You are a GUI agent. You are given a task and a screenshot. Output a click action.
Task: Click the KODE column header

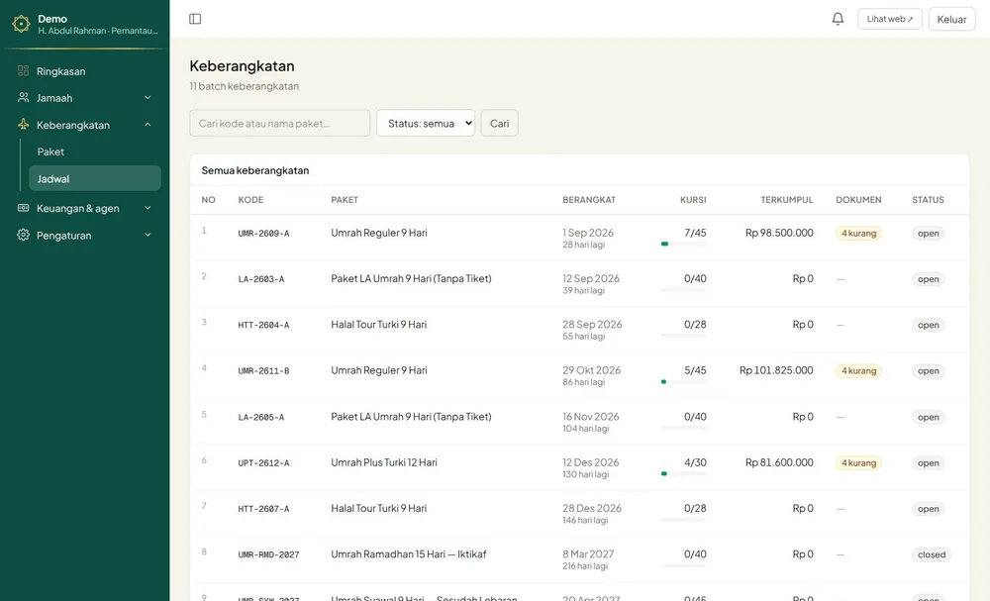(x=250, y=199)
